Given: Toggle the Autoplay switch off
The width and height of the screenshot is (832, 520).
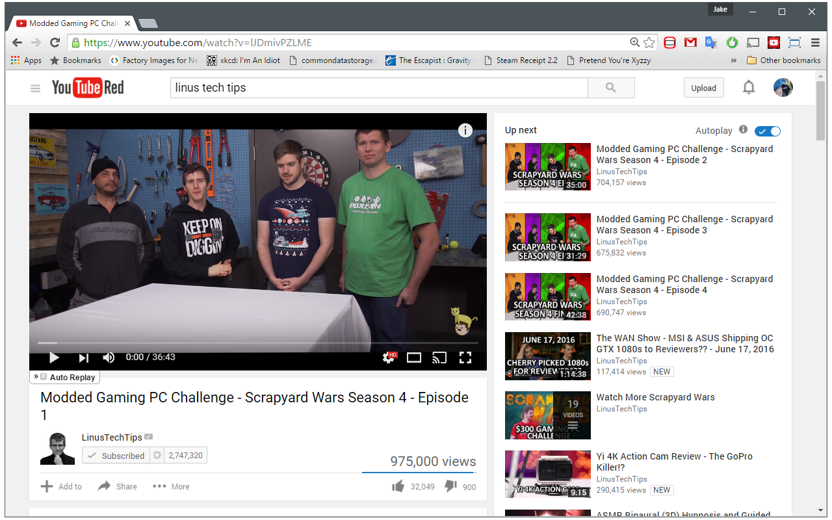Looking at the screenshot, I should click(x=768, y=131).
